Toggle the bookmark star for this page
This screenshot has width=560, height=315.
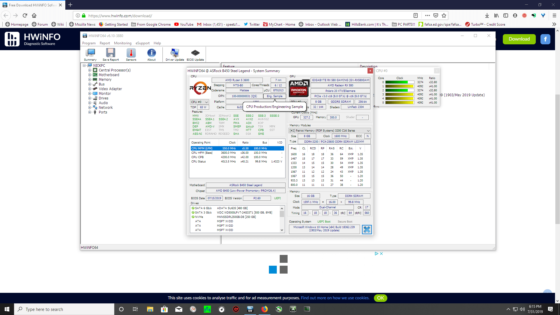point(444,16)
